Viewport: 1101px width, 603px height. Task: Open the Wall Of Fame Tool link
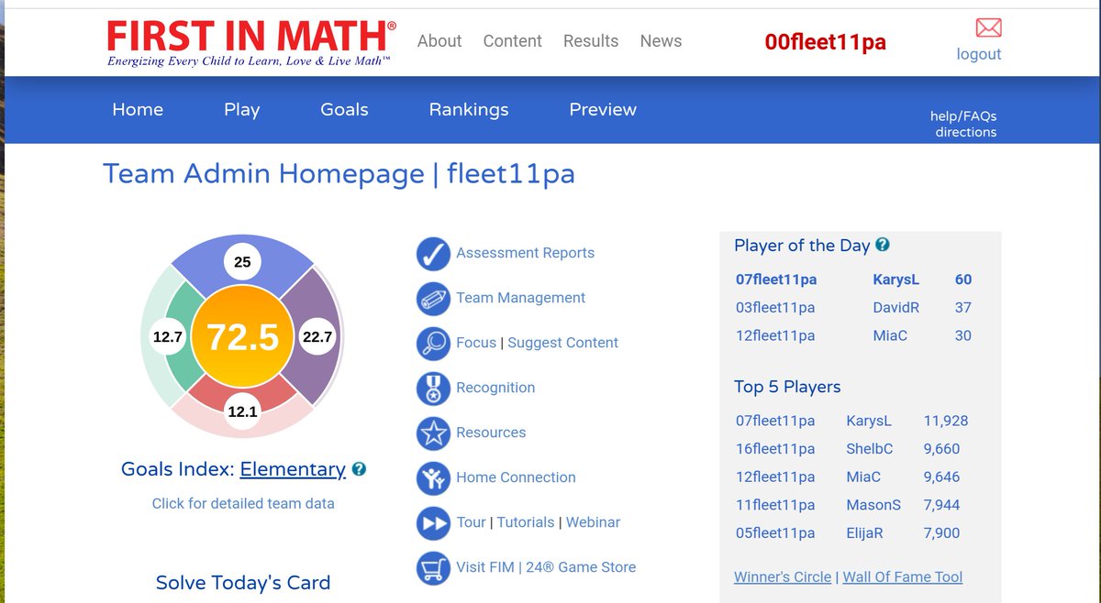point(903,577)
